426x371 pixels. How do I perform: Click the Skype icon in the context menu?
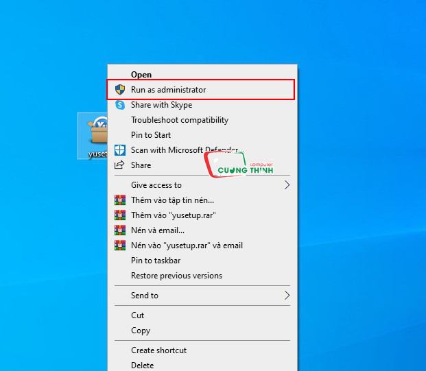pos(120,104)
